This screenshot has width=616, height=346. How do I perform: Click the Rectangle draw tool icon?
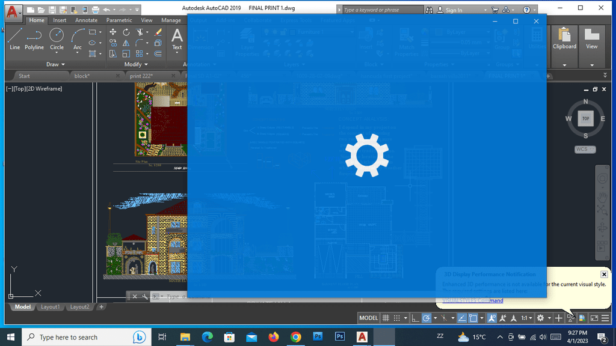pos(92,32)
